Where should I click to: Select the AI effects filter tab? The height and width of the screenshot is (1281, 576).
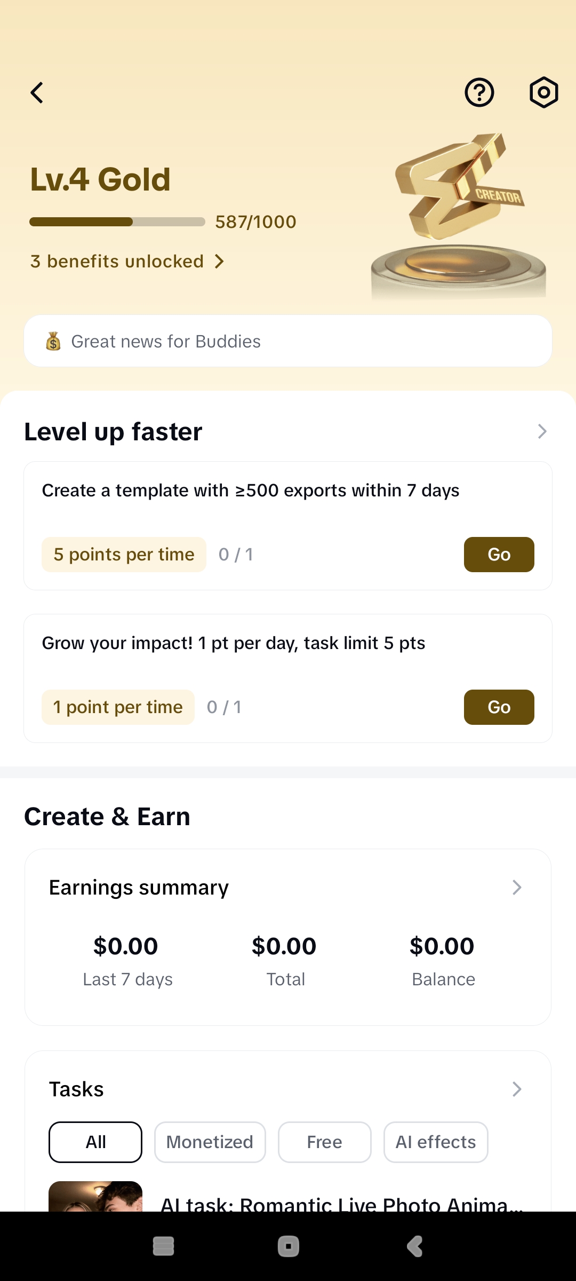coord(436,1142)
